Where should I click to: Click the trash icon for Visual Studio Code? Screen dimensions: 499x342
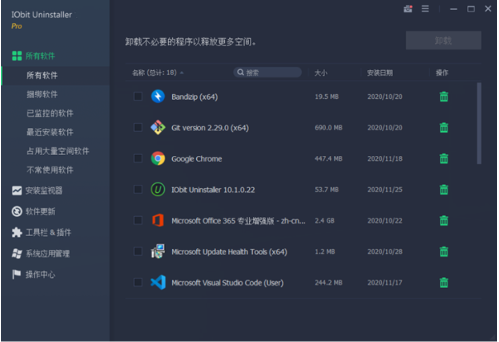point(443,282)
